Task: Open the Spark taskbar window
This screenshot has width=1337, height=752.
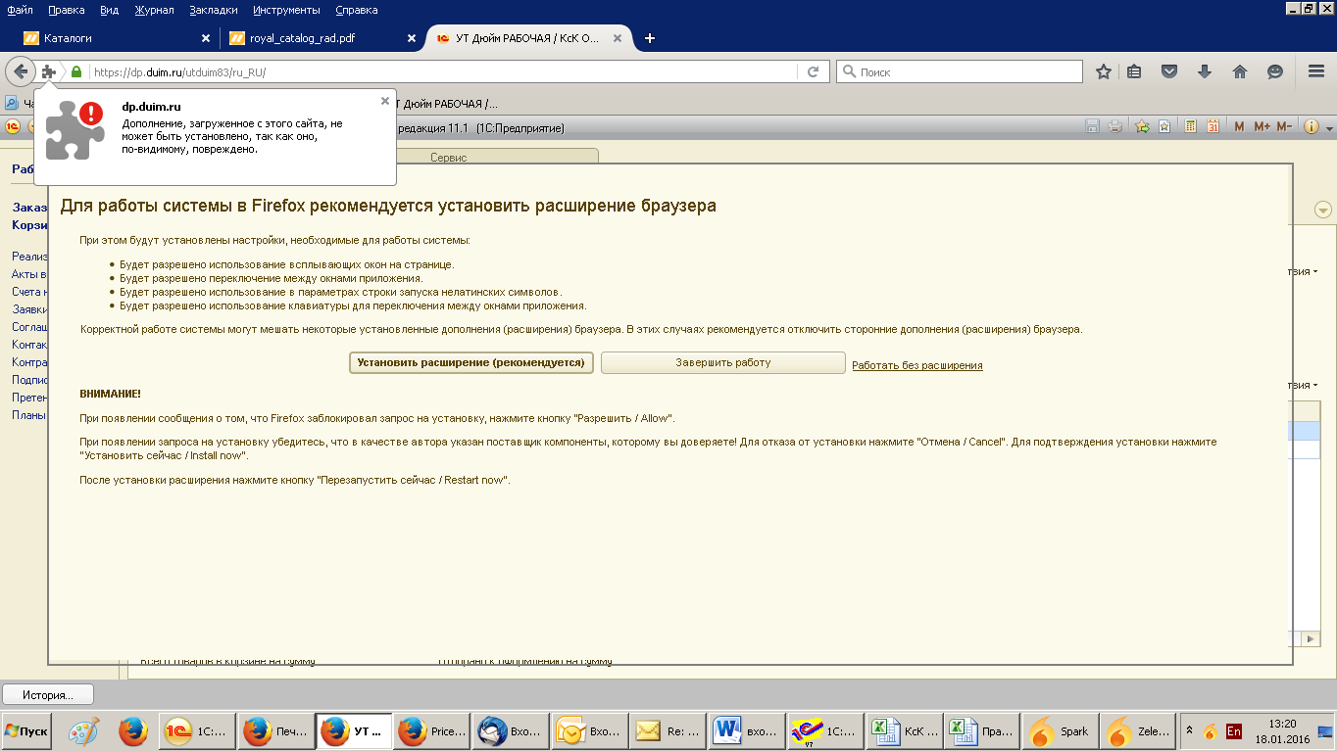Action: click(x=1060, y=730)
